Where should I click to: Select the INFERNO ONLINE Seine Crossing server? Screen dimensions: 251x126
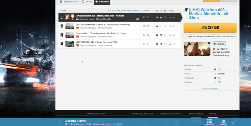click(x=119, y=44)
